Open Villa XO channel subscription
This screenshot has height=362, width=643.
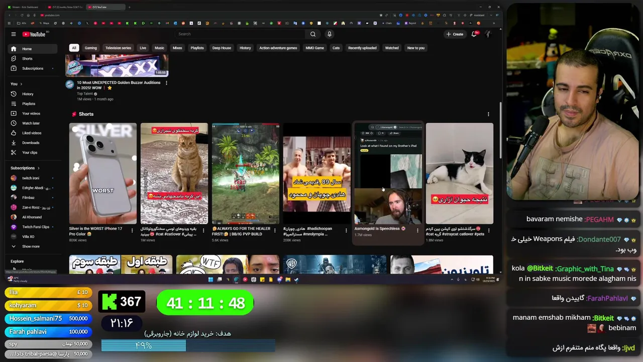pyautogui.click(x=33, y=237)
